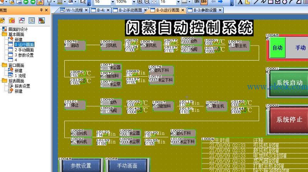
Task: Select the arc drawing tool
Action: pos(291,2)
